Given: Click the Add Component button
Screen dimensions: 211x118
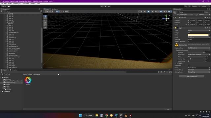Looking at the screenshot, I should (192, 76).
